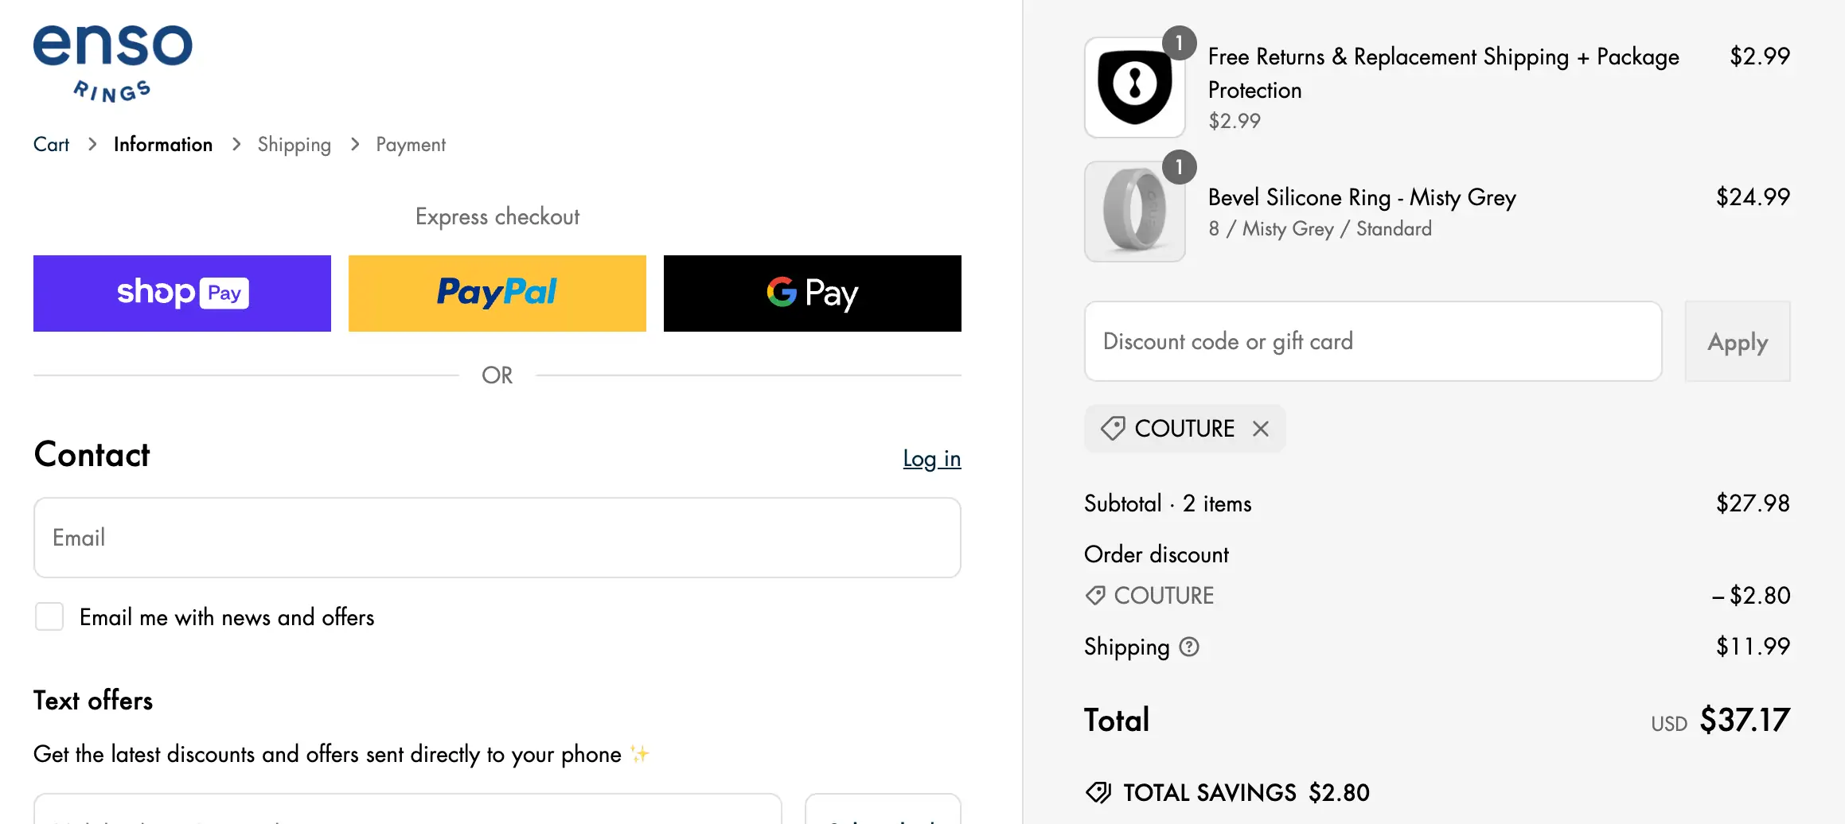1845x824 pixels.
Task: Click the Payment breadcrumb step
Action: point(411,144)
